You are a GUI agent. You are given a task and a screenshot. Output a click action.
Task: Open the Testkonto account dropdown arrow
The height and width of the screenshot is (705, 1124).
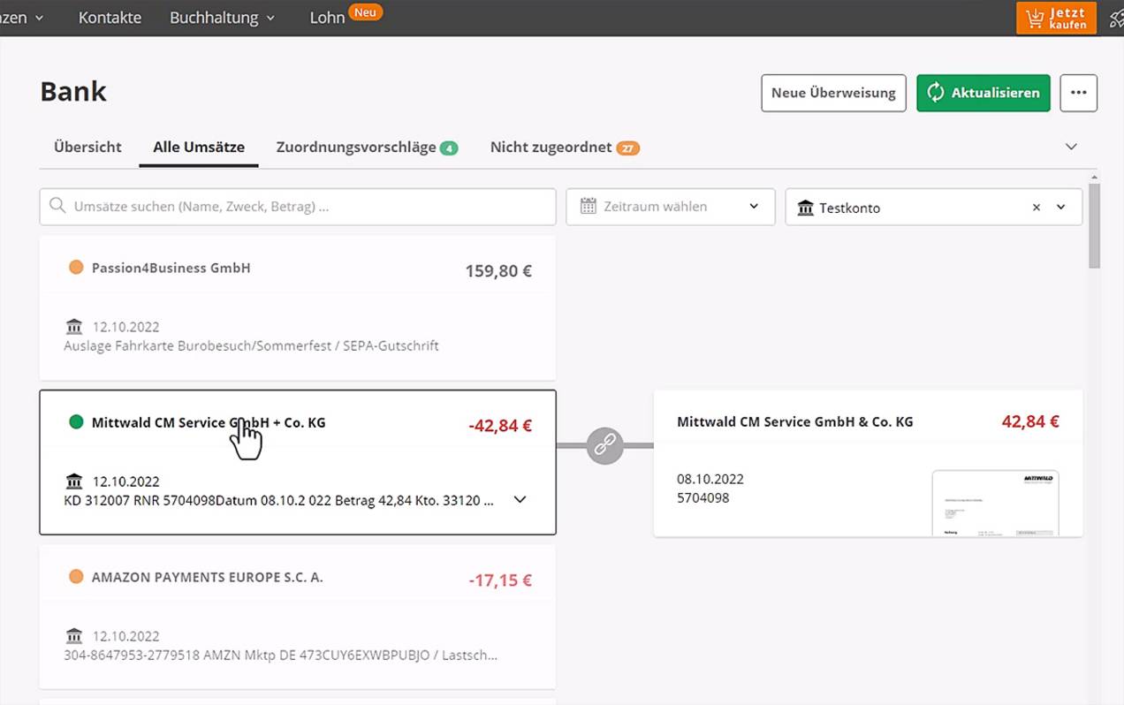[x=1062, y=208]
